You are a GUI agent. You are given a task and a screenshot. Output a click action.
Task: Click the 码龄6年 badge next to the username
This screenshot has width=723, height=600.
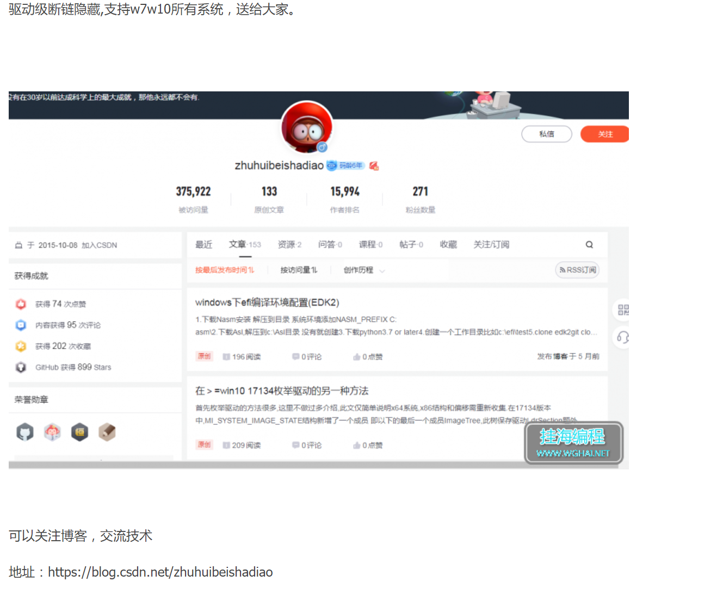pyautogui.click(x=345, y=165)
